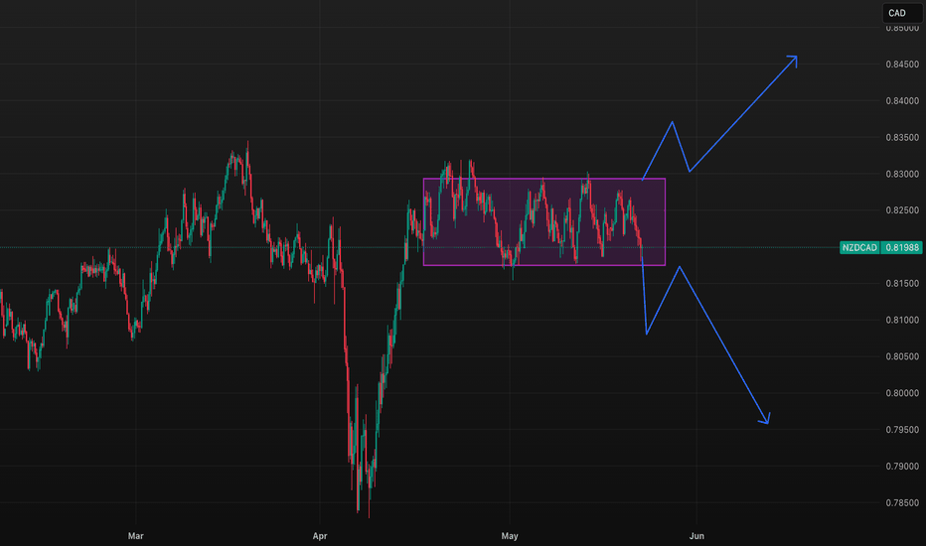Viewport: 926px width, 546px height.
Task: Click the NZDCAD symbol price tag
Action: (x=859, y=247)
